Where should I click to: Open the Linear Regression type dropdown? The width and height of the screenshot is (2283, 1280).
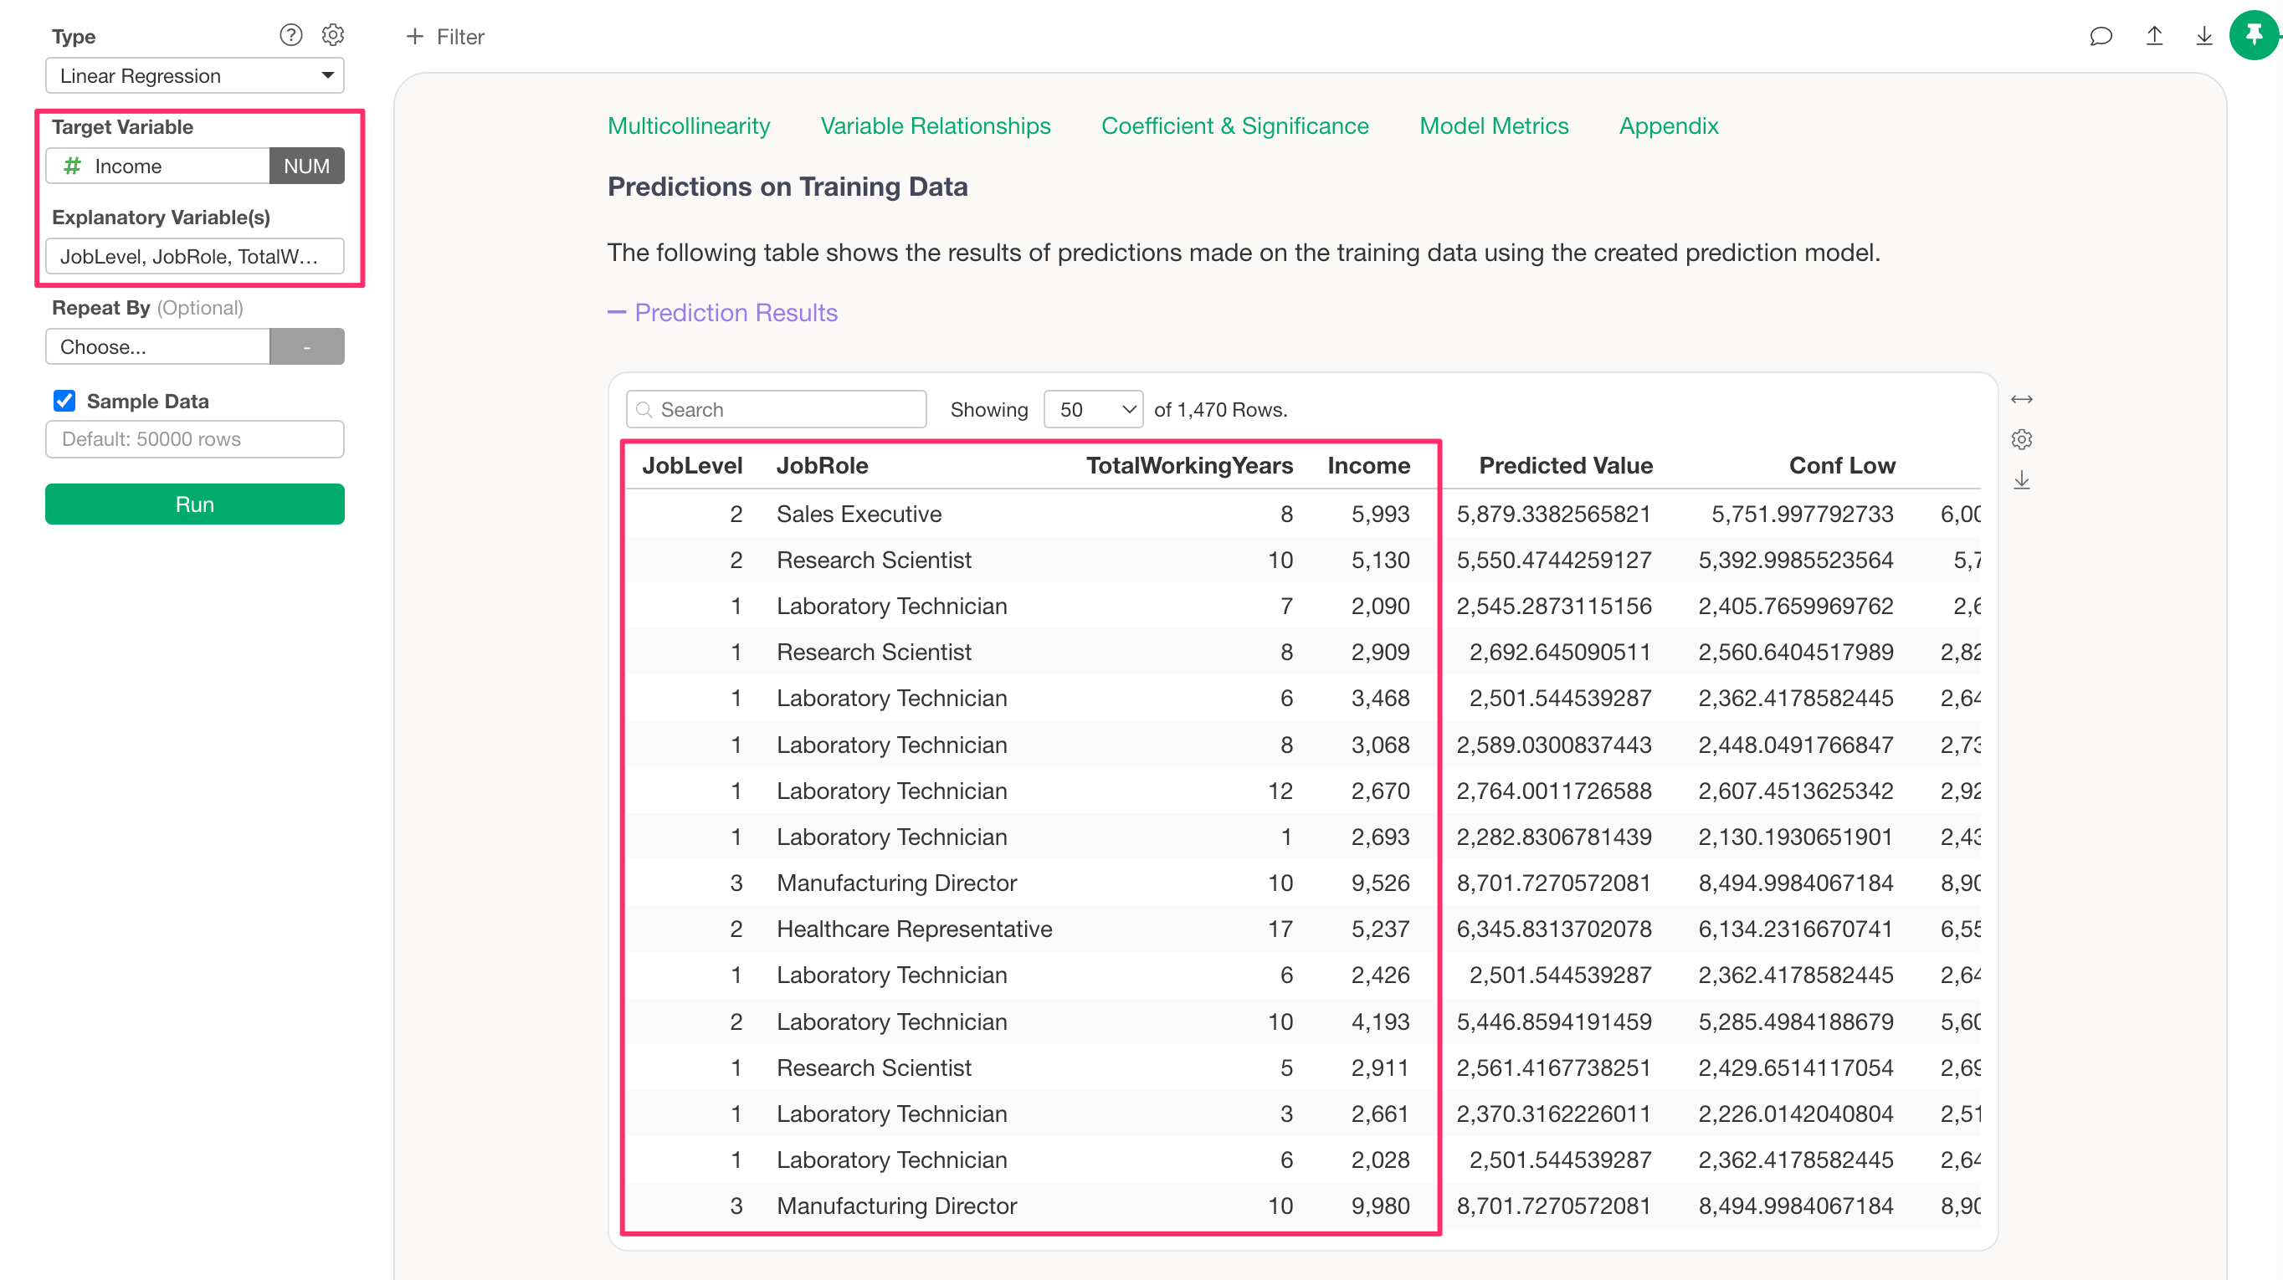click(195, 76)
